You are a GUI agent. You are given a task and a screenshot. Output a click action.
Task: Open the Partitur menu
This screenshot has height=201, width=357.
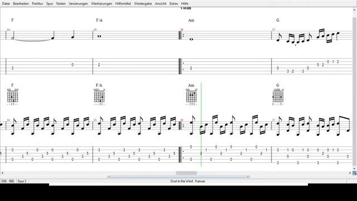[x=37, y=4]
